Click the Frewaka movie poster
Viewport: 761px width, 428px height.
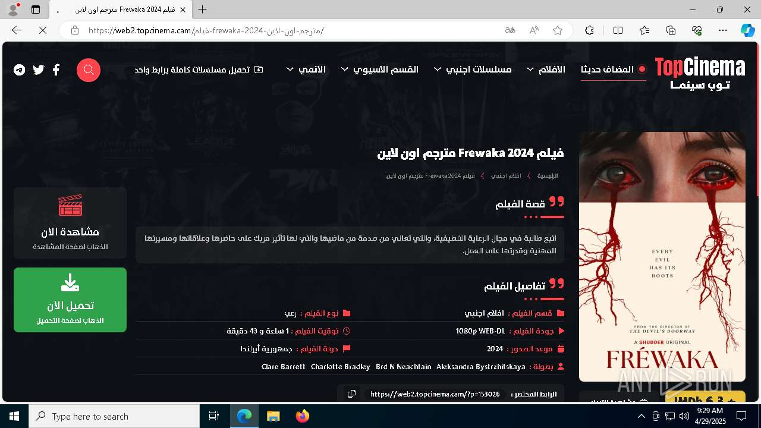coord(662,257)
